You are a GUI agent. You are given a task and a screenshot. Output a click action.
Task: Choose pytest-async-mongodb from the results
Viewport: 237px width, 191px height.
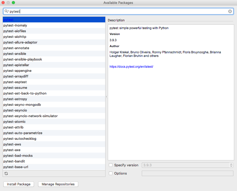54,105
